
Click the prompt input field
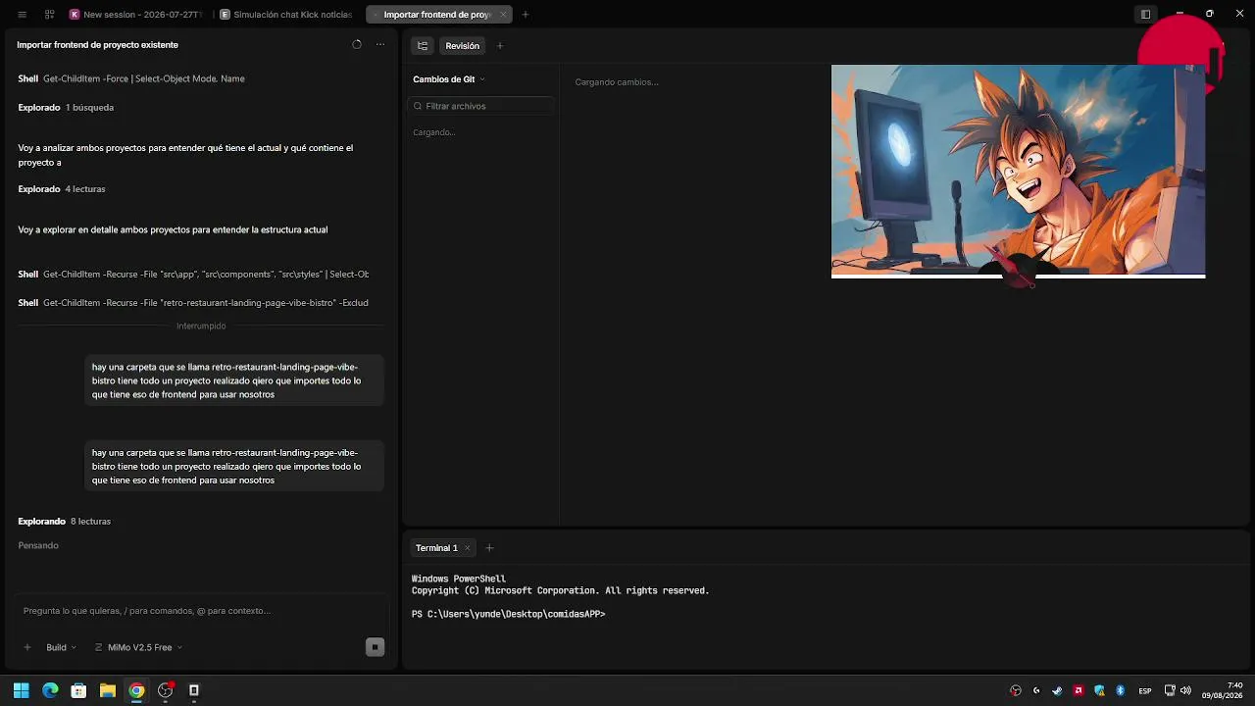click(201, 611)
